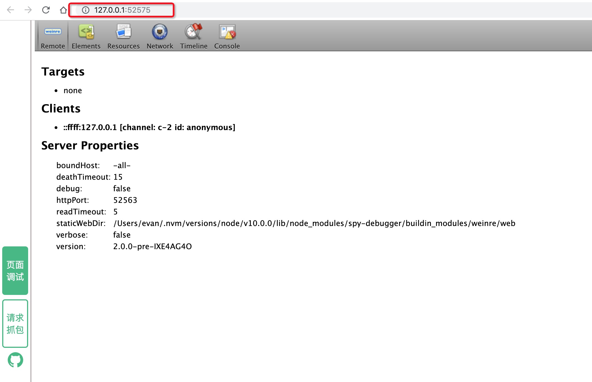The image size is (592, 382).
Task: Click the 127.0.0.1:52575 address bar
Action: click(x=122, y=10)
